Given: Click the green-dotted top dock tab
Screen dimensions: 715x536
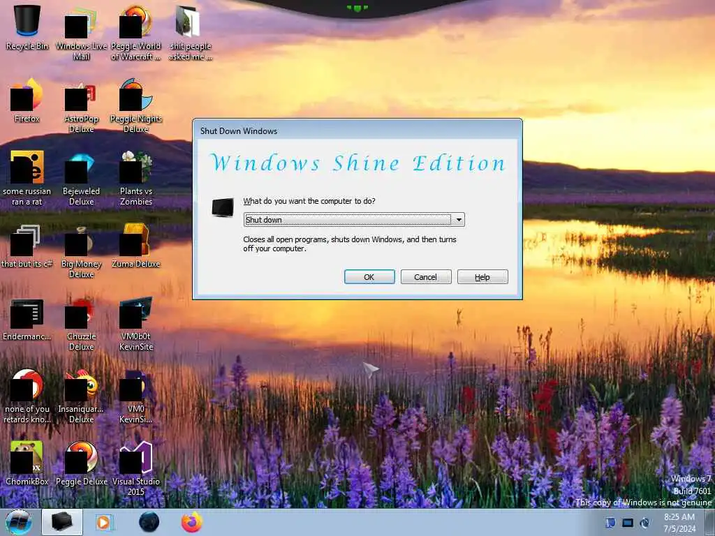Looking at the screenshot, I should [357, 7].
